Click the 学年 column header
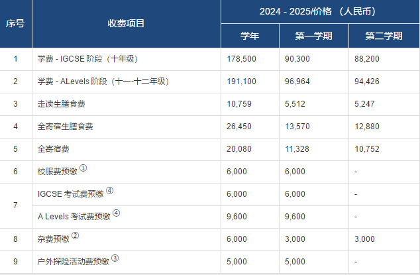This screenshot has width=420, height=275. tap(249, 36)
